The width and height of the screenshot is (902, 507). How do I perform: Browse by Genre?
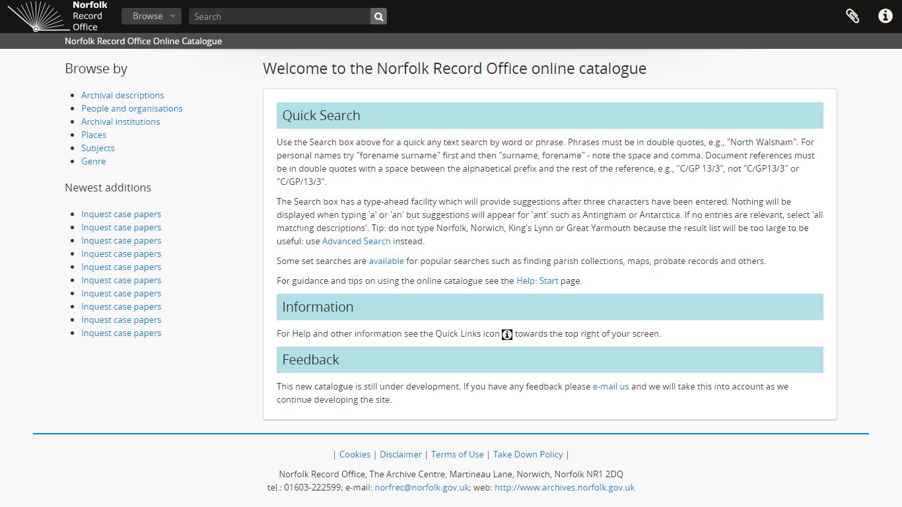[94, 161]
